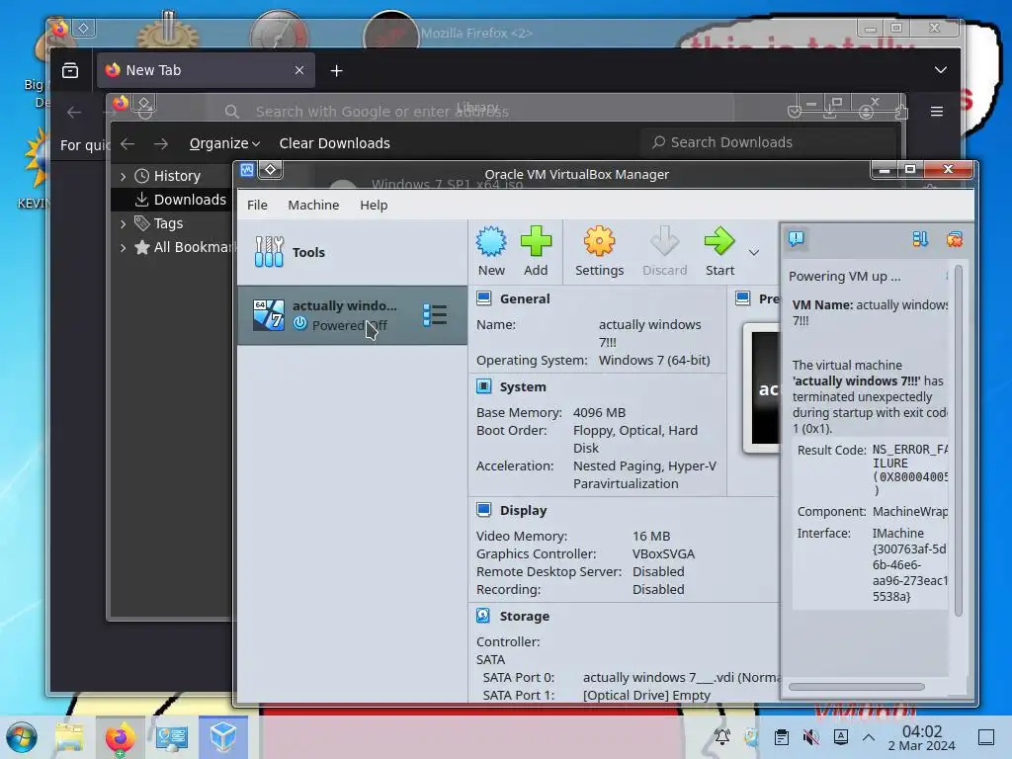Select the 'actually windo...' VM entry
The width and height of the screenshot is (1012, 759).
[353, 315]
